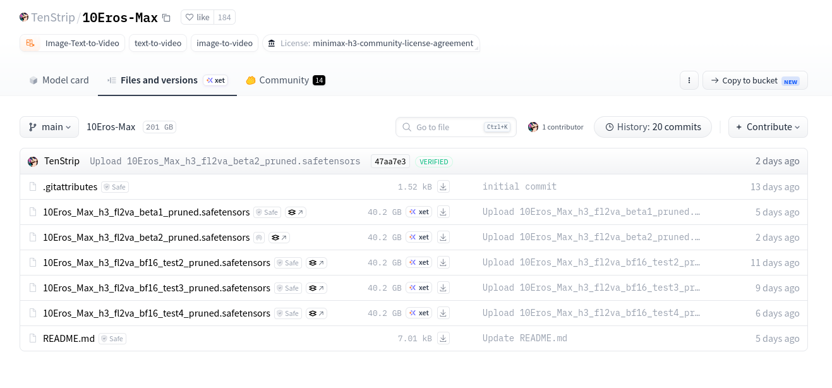This screenshot has width=832, height=388.
Task: Open 10Eros_Max_h3_fl2va_beta1_pruned.safetensors file
Action: [x=146, y=212]
